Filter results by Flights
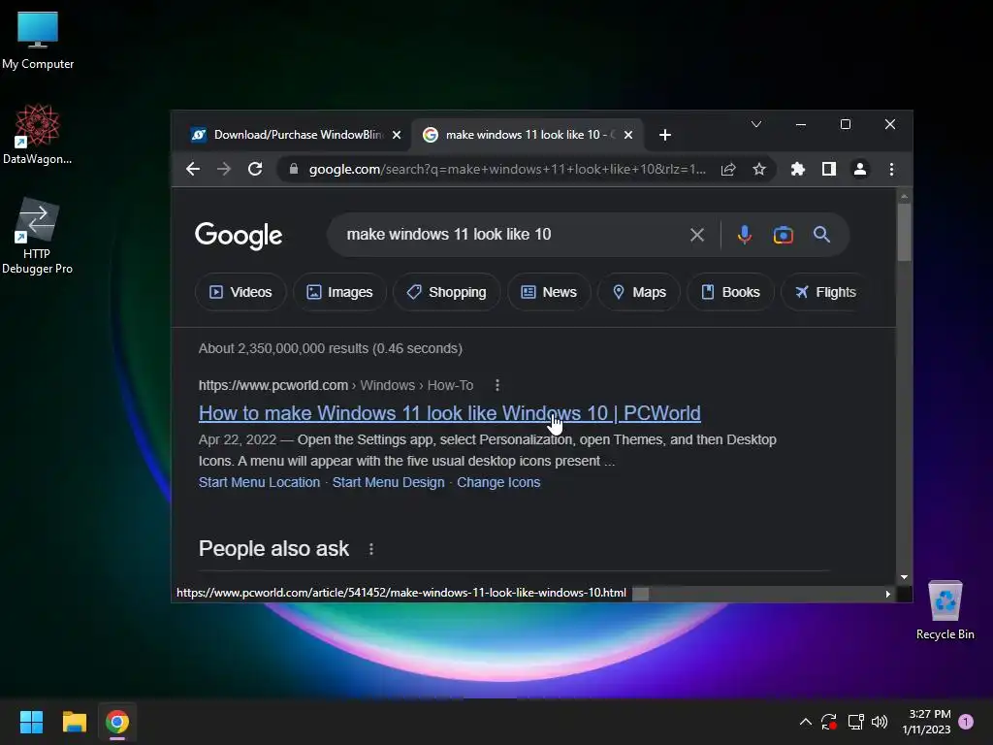The height and width of the screenshot is (745, 993). pyautogui.click(x=825, y=292)
